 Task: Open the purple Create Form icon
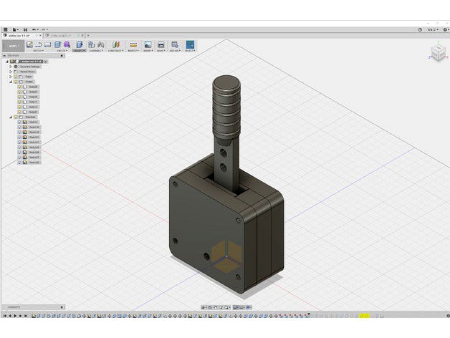(x=67, y=44)
